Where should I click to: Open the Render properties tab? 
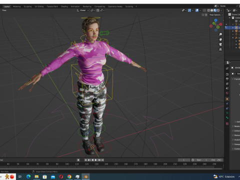tap(227, 74)
